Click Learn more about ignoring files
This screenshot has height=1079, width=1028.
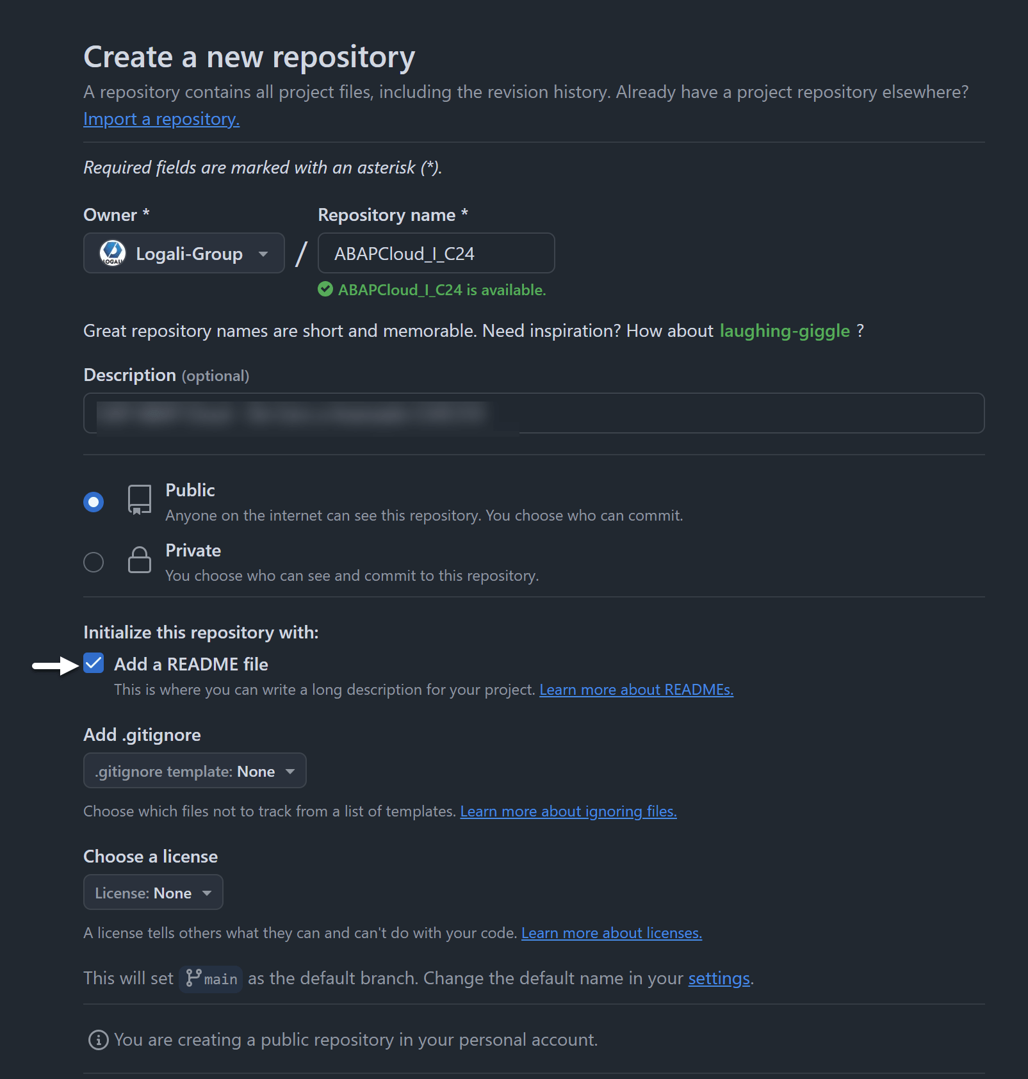coord(568,811)
